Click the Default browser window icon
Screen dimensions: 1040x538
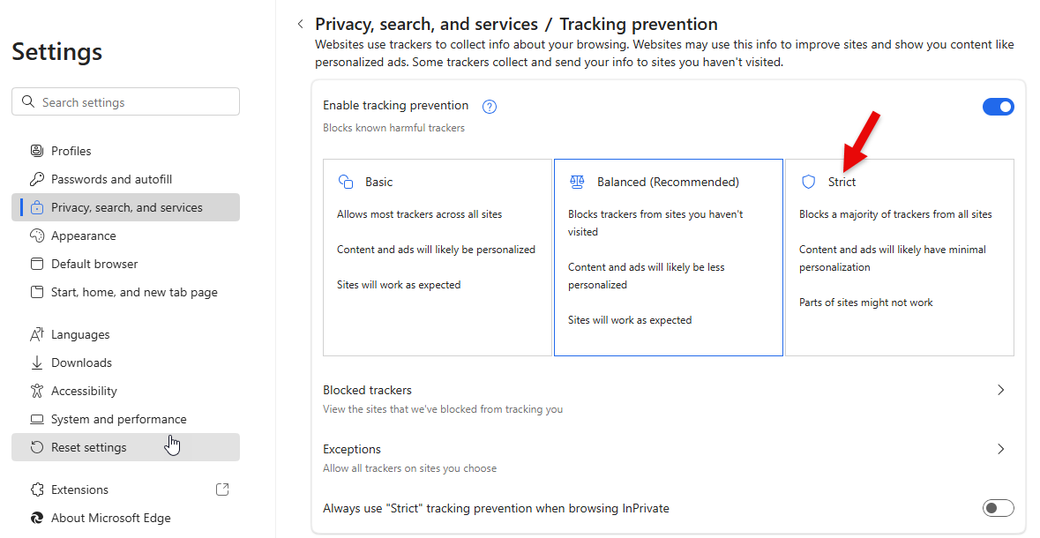(x=37, y=264)
